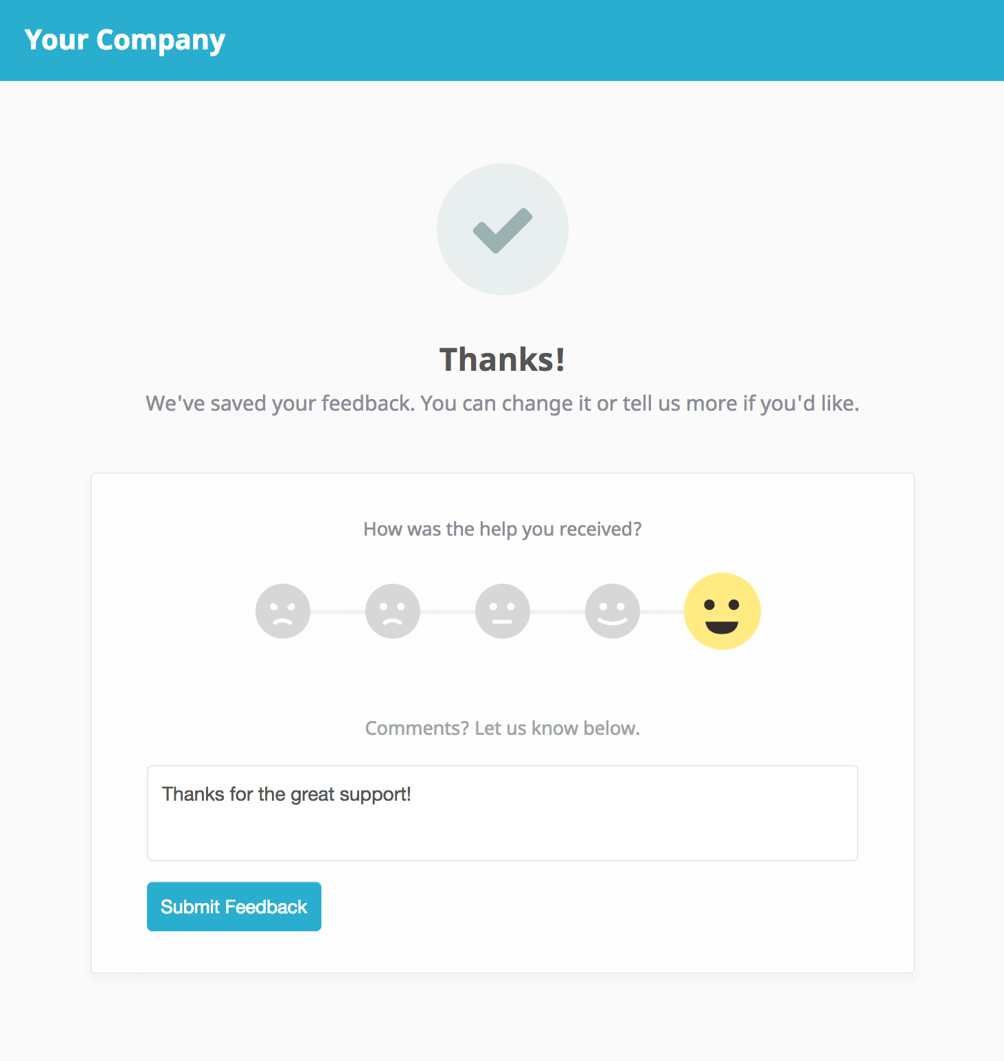Click the track between smiling and yellow faces

[x=662, y=611]
